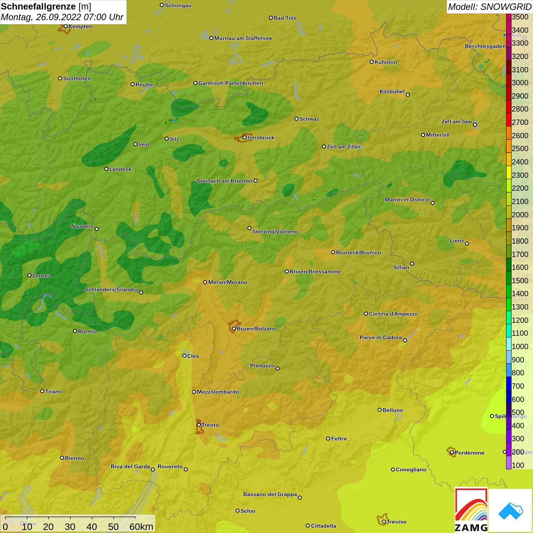
Task: Select the Matrei in Osttirol marker dot
Action: point(432,203)
